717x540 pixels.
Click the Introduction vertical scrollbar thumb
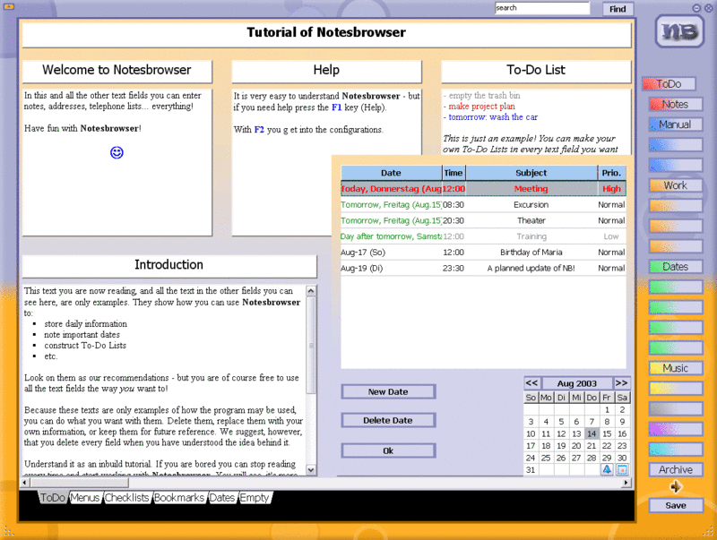point(311,345)
